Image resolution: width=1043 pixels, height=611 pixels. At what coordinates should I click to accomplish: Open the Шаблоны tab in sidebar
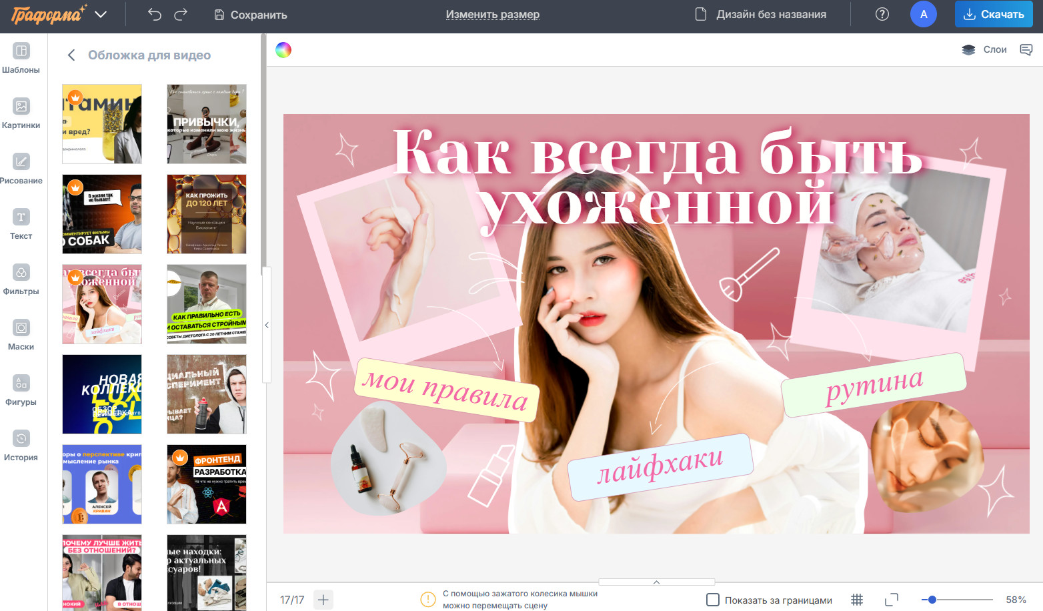[x=21, y=58]
